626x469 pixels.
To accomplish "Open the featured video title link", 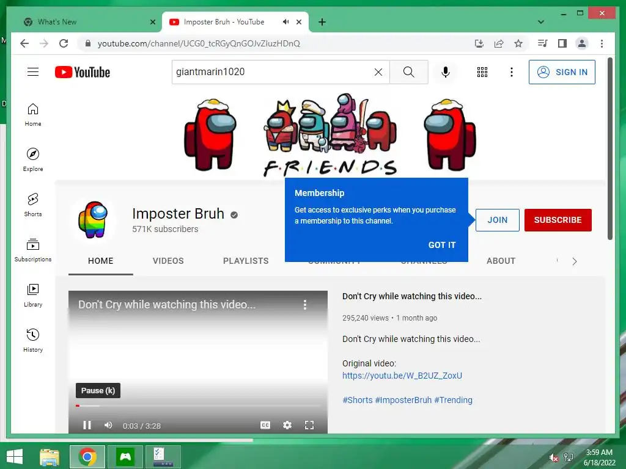I will point(412,296).
